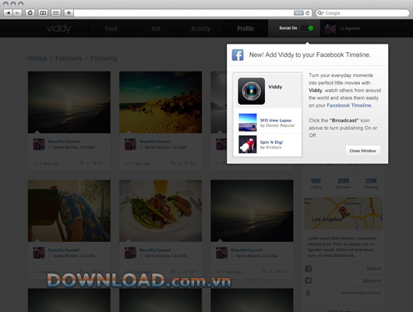Image resolution: width=413 pixels, height=312 pixels.
Task: Select the Viddys sub-tab
Action: tap(37, 58)
